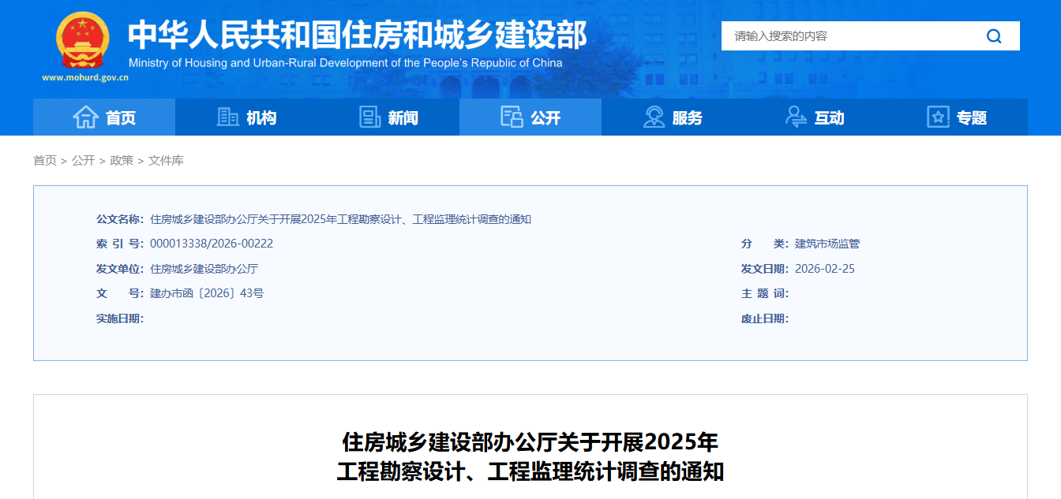Click the 政策 breadcrumb link
The width and height of the screenshot is (1061, 499).
tap(123, 159)
